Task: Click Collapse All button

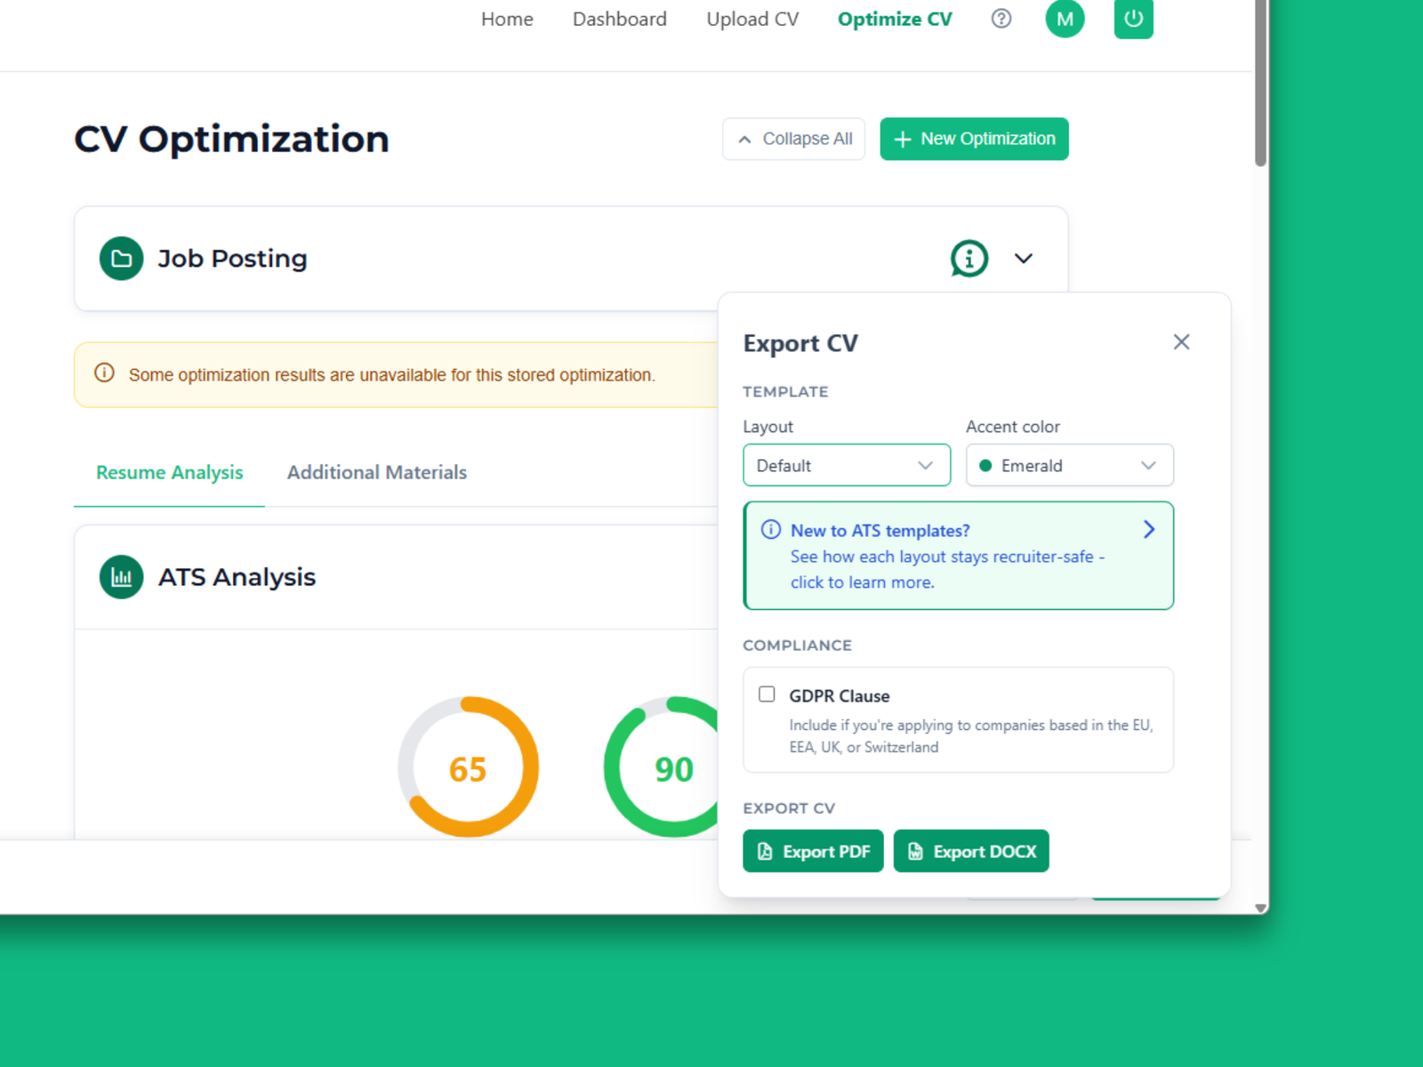Action: [793, 140]
